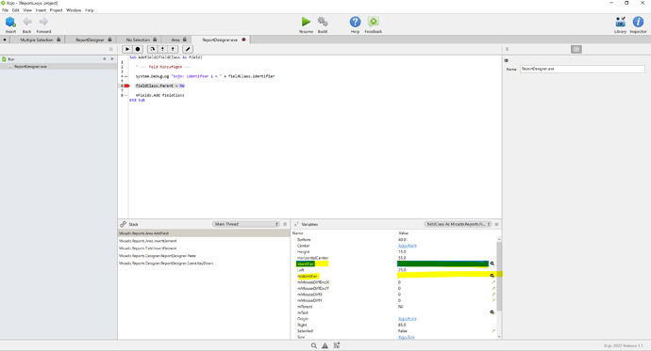Click the Edit Code pencil button

[x=187, y=49]
